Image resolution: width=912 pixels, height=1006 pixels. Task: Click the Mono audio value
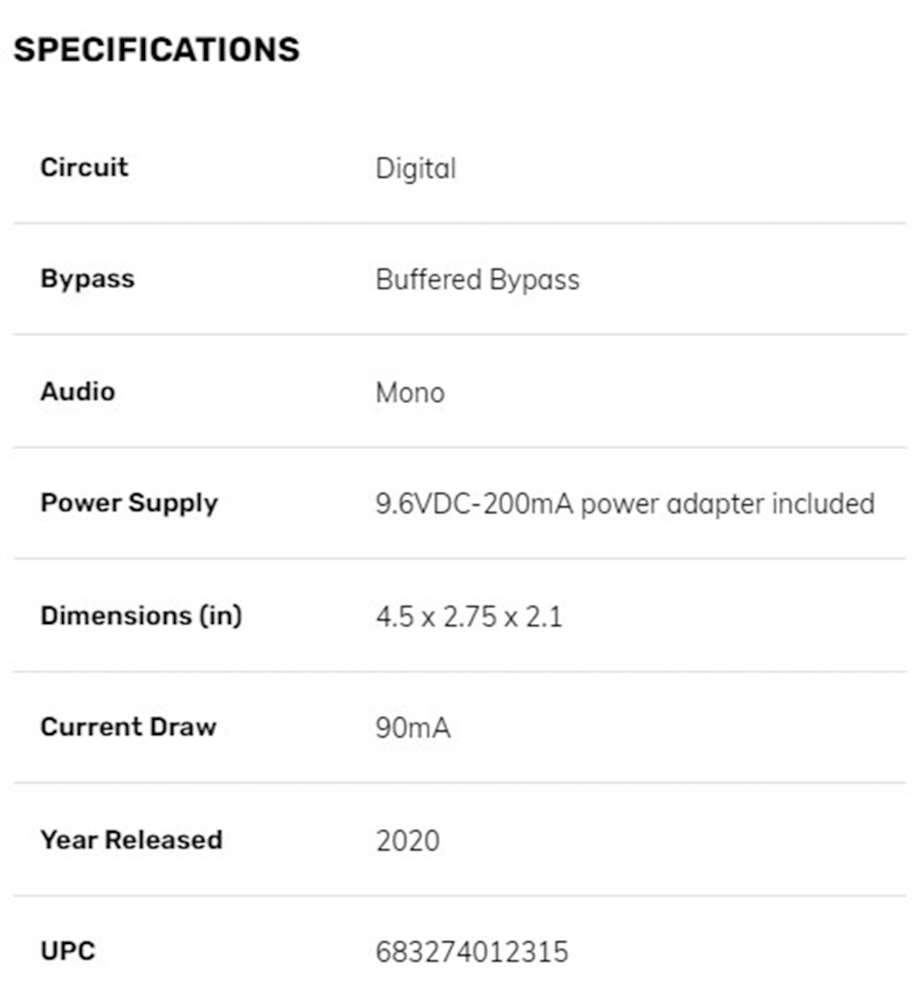pos(409,393)
